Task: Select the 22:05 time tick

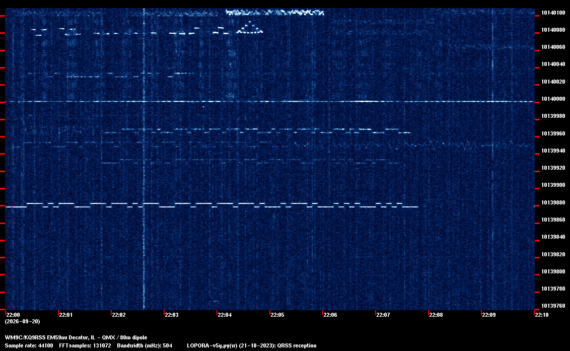Action: (277, 315)
